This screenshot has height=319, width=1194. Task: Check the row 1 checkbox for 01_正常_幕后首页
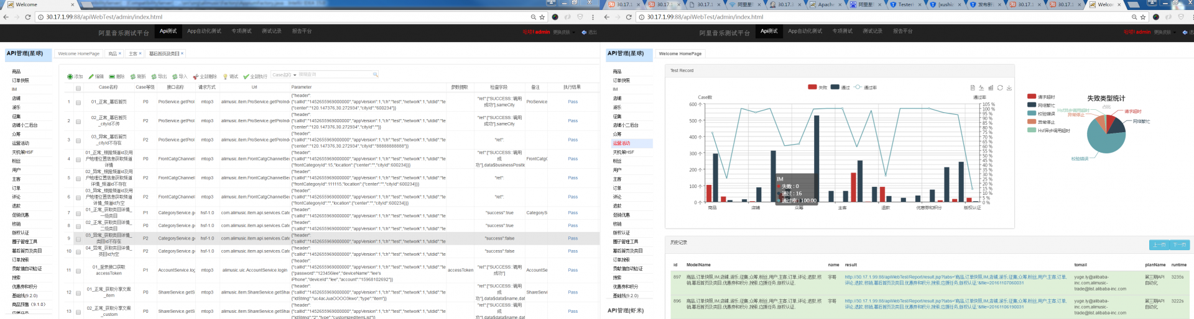click(x=78, y=102)
